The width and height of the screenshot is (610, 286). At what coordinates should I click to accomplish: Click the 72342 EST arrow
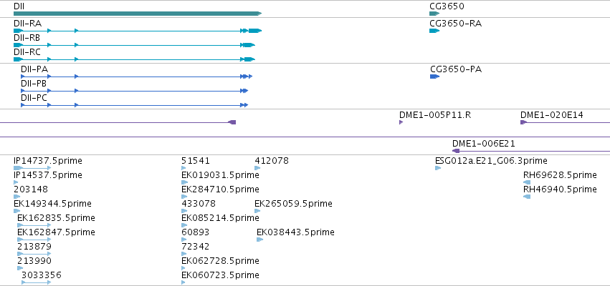coord(184,254)
